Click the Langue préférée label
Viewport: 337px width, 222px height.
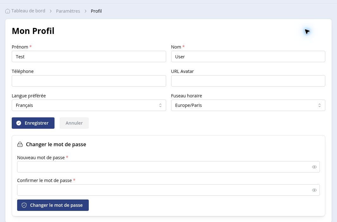point(29,96)
